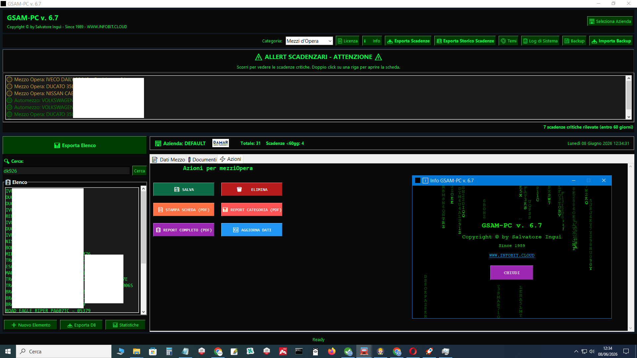Click Windows Start button
The image size is (637, 358).
pyautogui.click(x=8, y=351)
